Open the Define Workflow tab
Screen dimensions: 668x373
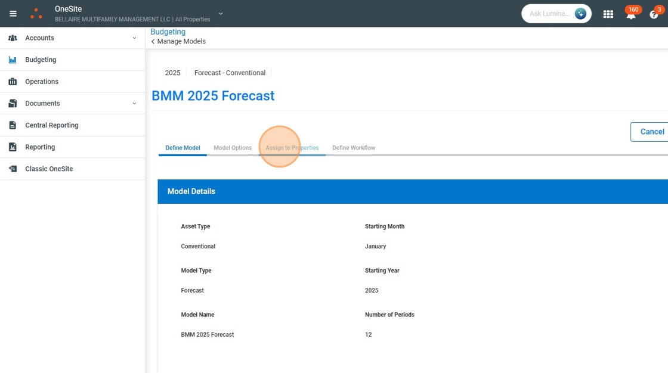click(354, 148)
